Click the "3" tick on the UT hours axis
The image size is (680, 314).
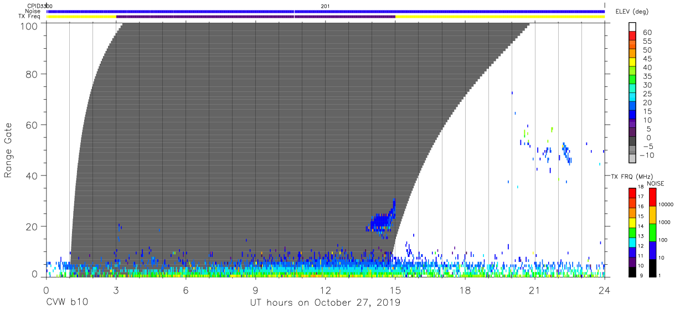pos(116,290)
